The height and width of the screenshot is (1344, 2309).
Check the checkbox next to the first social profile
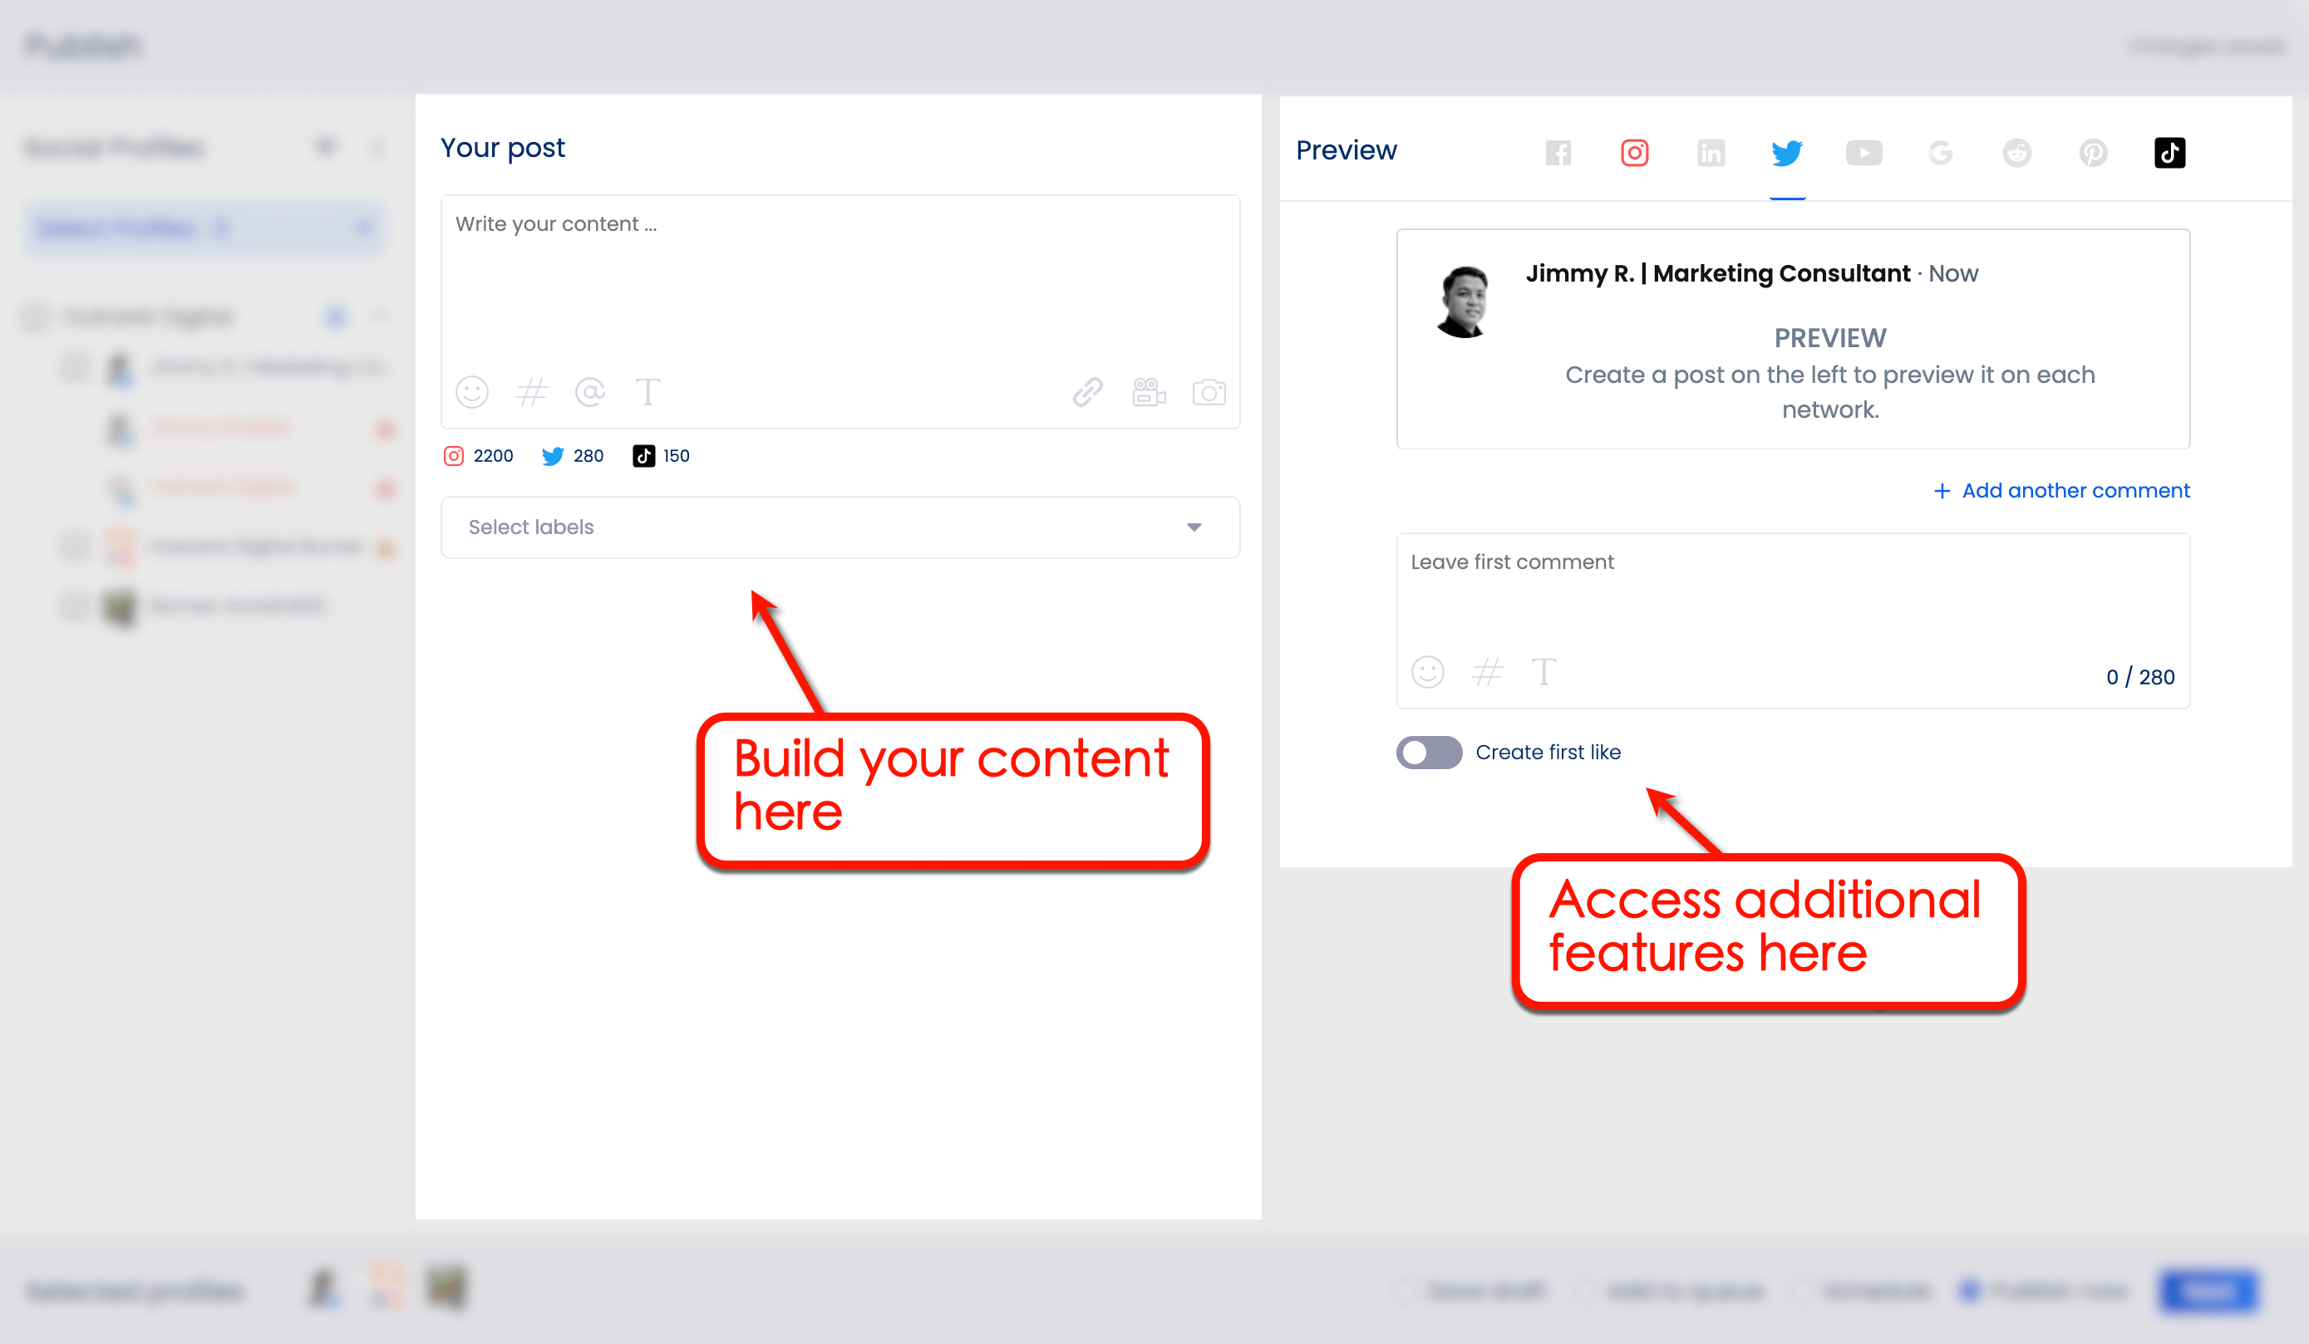[75, 367]
